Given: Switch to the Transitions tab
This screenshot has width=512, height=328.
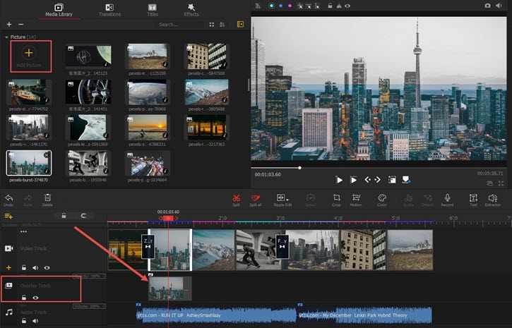Looking at the screenshot, I should coord(109,9).
